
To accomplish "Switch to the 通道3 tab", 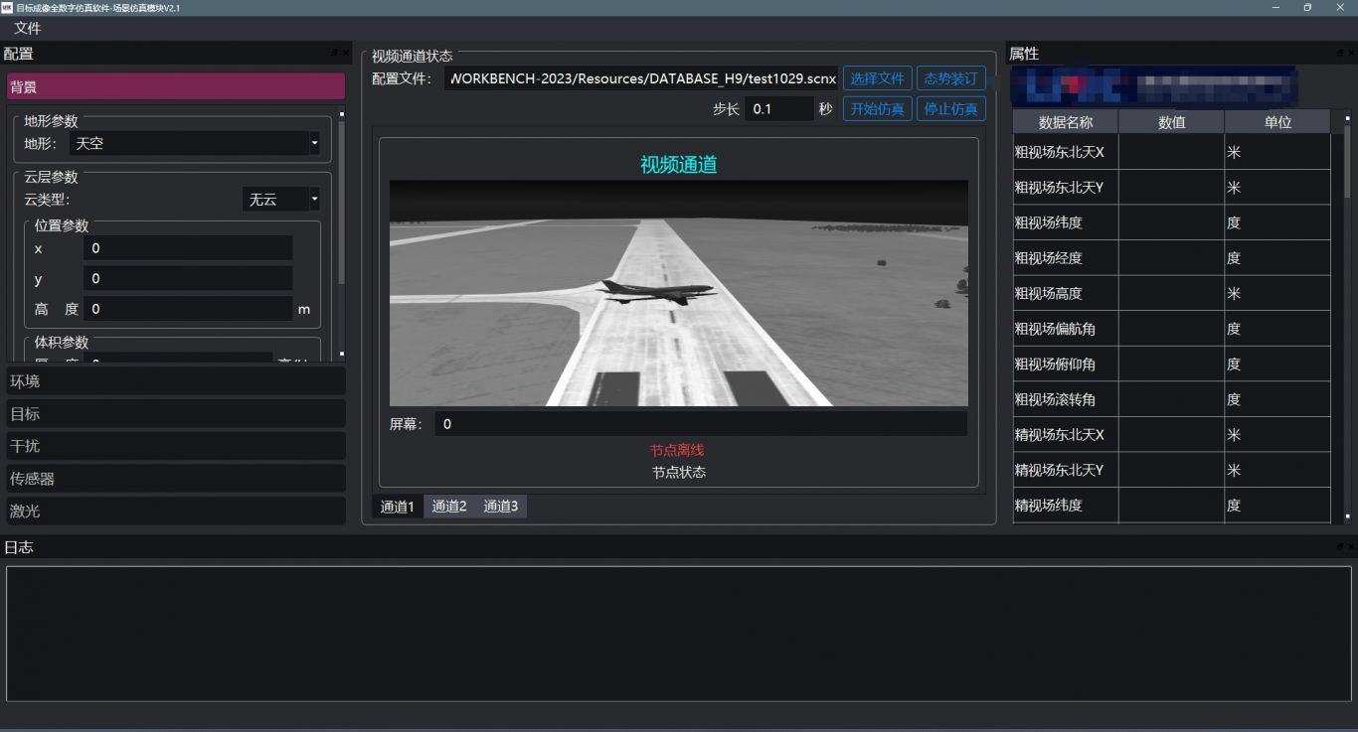I will pos(501,507).
